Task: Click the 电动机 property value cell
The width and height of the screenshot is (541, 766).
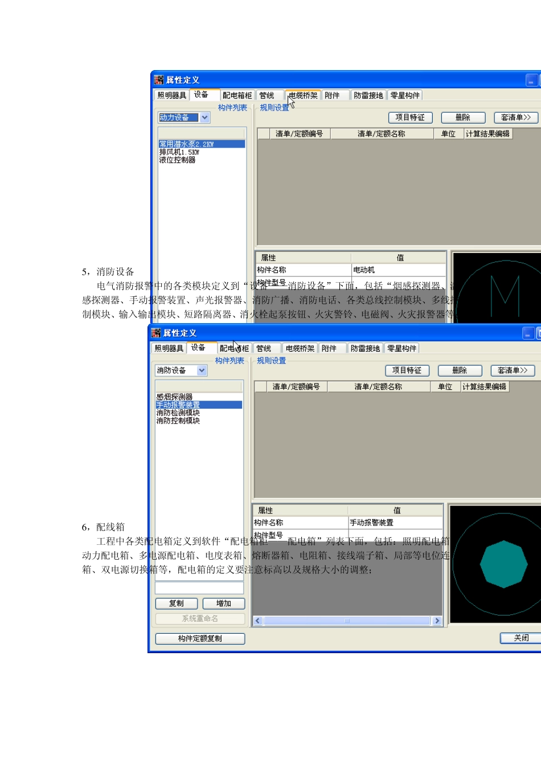Action: tap(399, 270)
